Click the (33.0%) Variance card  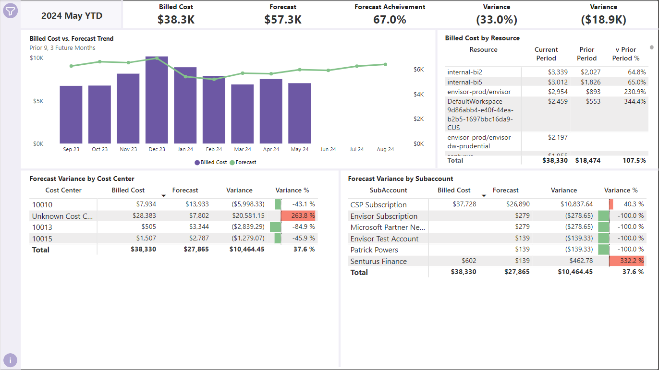[497, 14]
